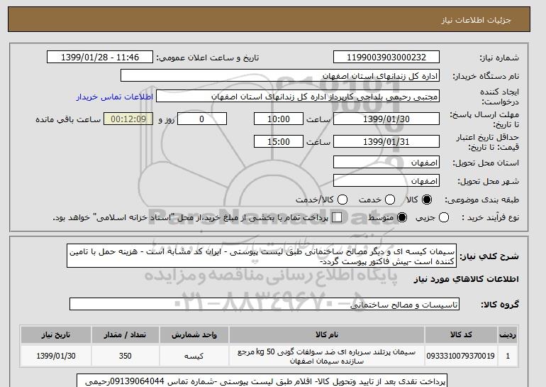Choose the جزیی purchase process radio
Screen dimensions: 546x387
coord(444,217)
